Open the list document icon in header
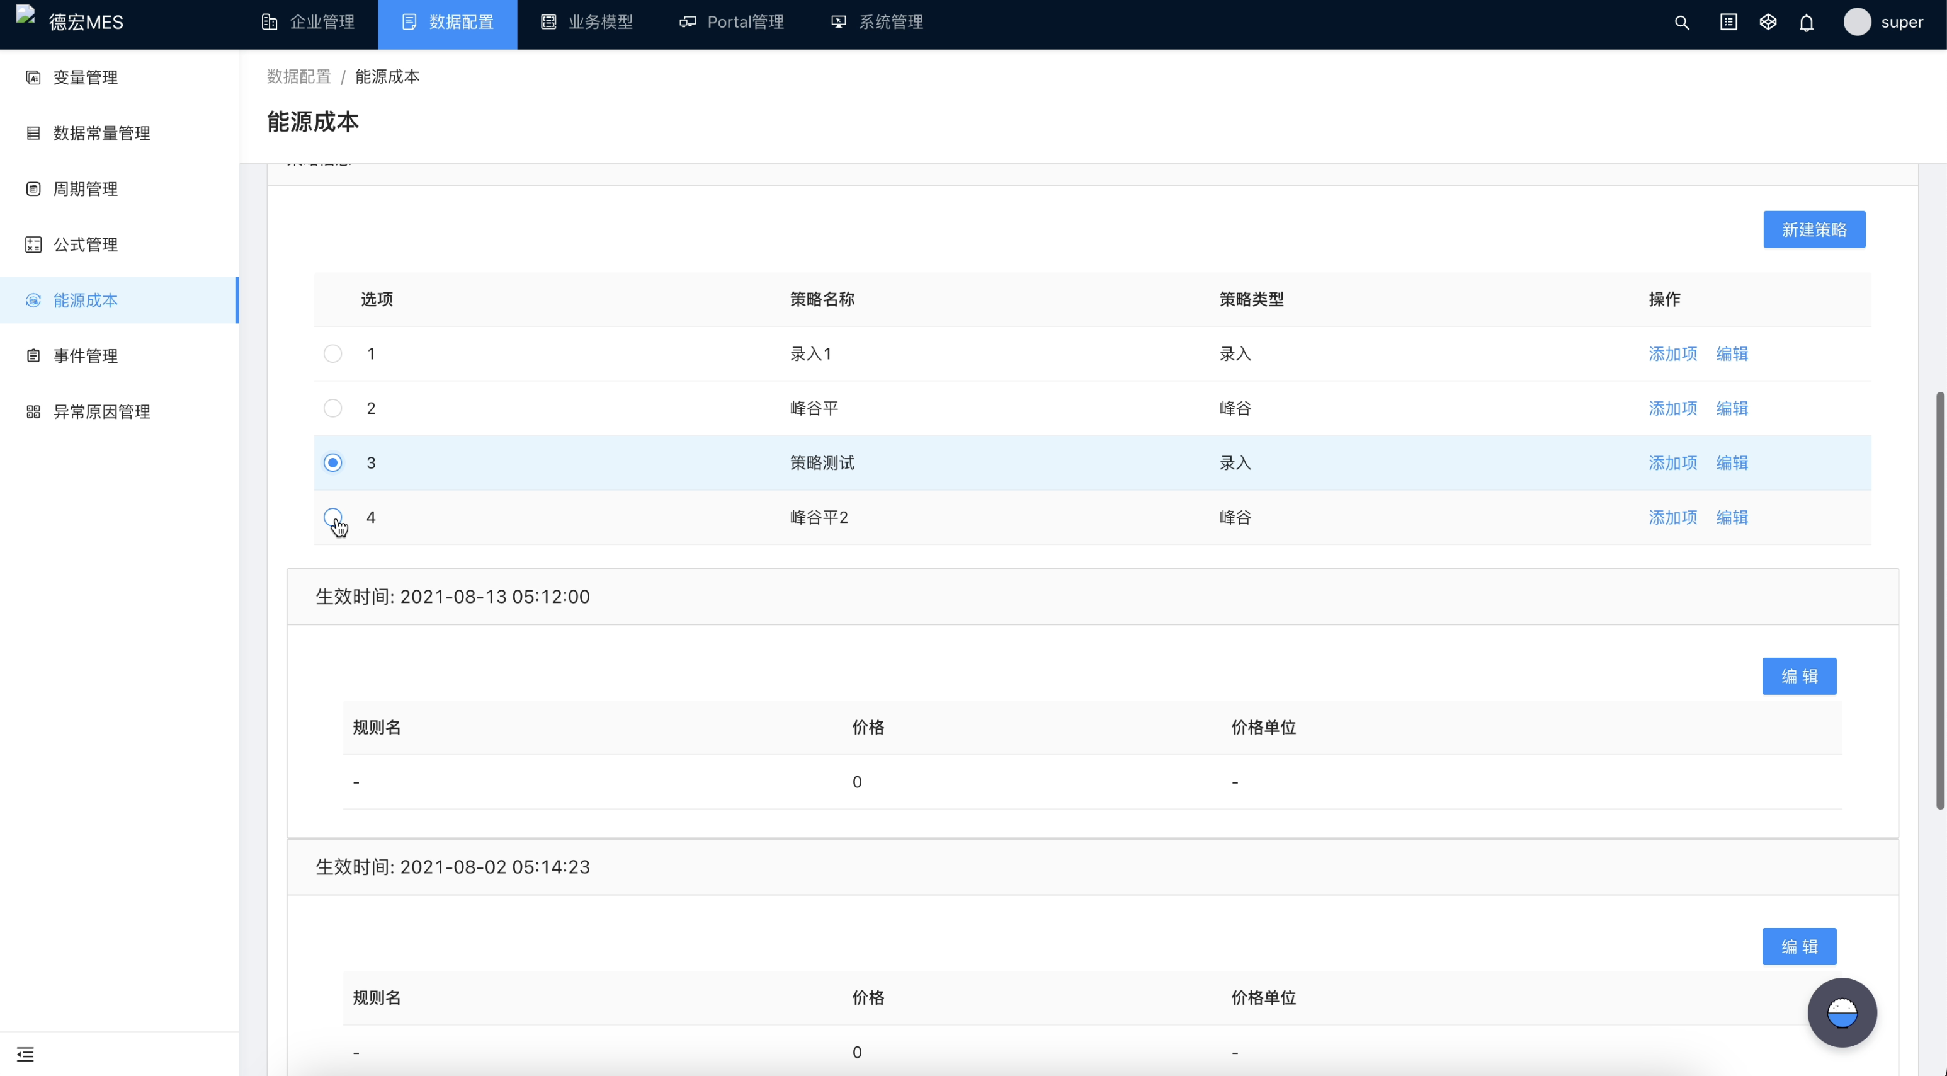The image size is (1947, 1076). [1728, 22]
